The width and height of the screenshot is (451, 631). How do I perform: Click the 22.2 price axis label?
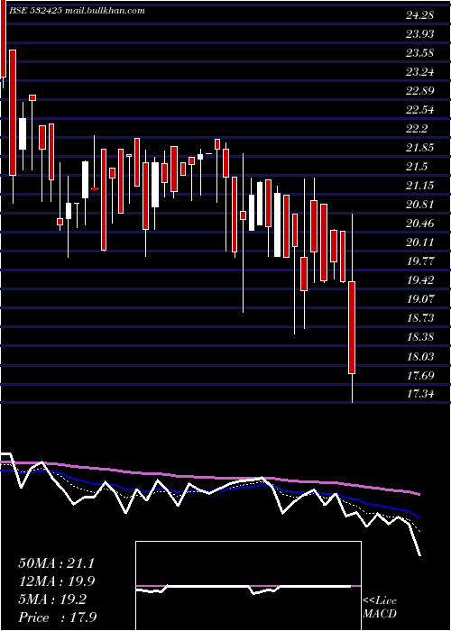tap(417, 129)
